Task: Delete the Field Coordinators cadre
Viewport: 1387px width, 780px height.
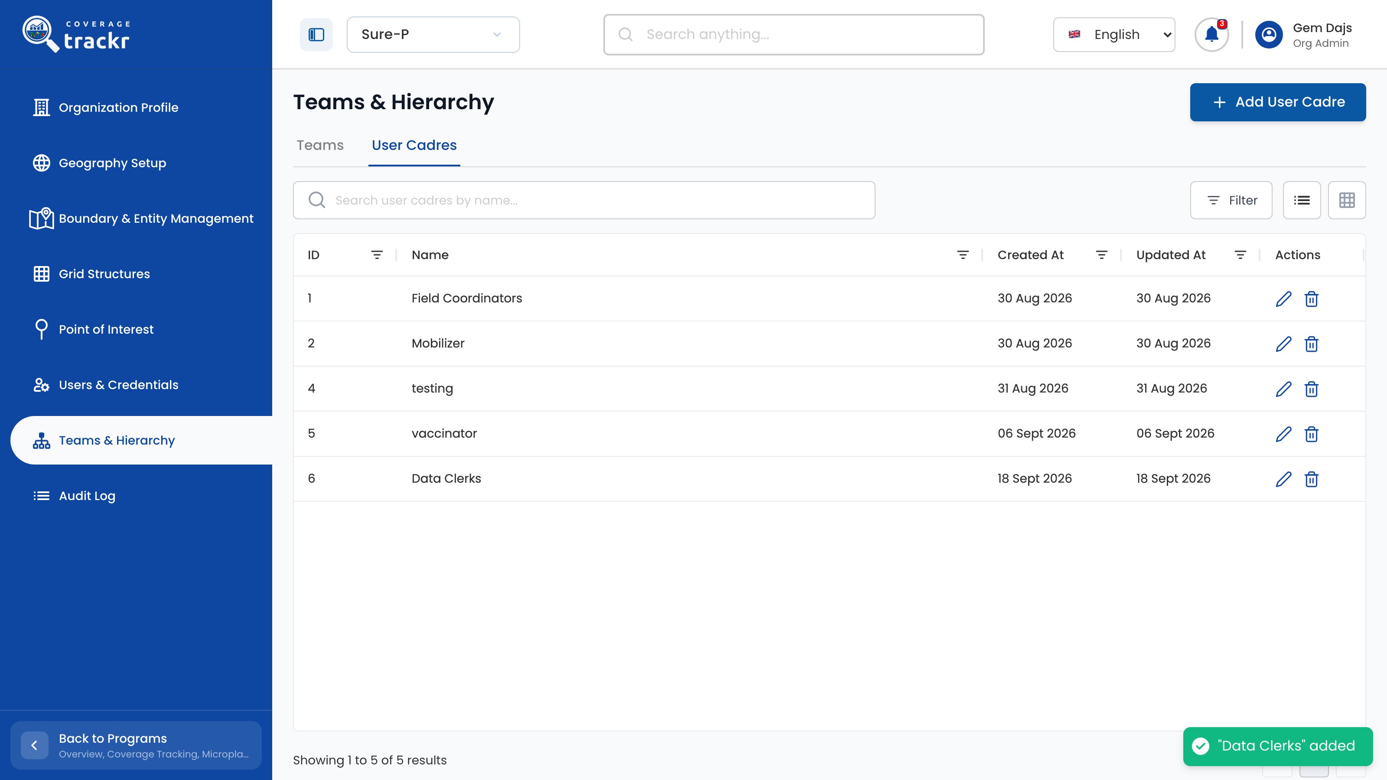Action: (1311, 299)
